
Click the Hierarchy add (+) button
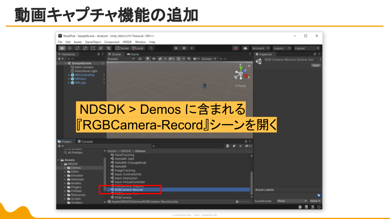coord(61,59)
